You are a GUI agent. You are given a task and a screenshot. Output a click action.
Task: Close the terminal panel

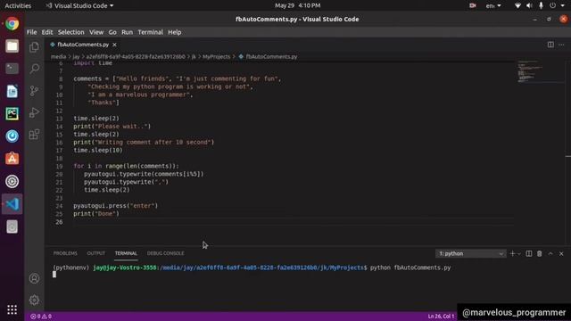pos(561,253)
